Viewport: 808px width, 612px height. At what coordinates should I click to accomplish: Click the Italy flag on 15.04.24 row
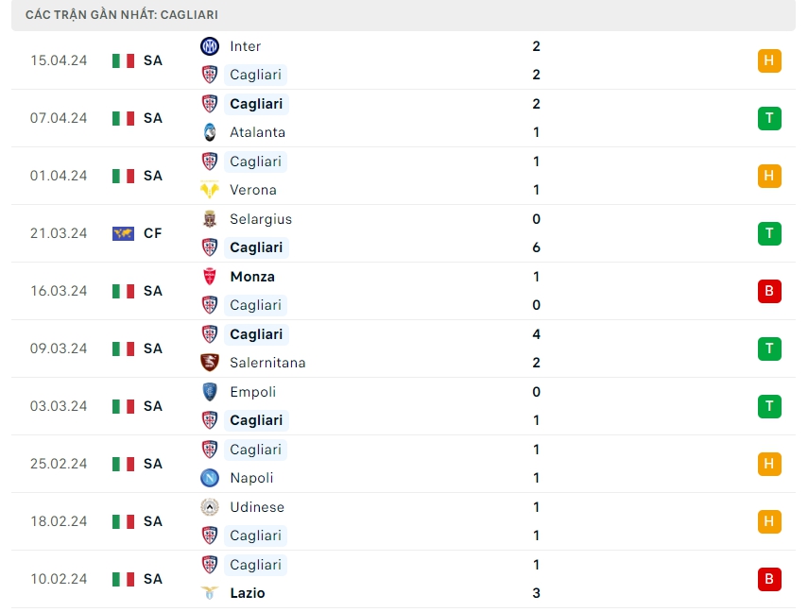[123, 60]
